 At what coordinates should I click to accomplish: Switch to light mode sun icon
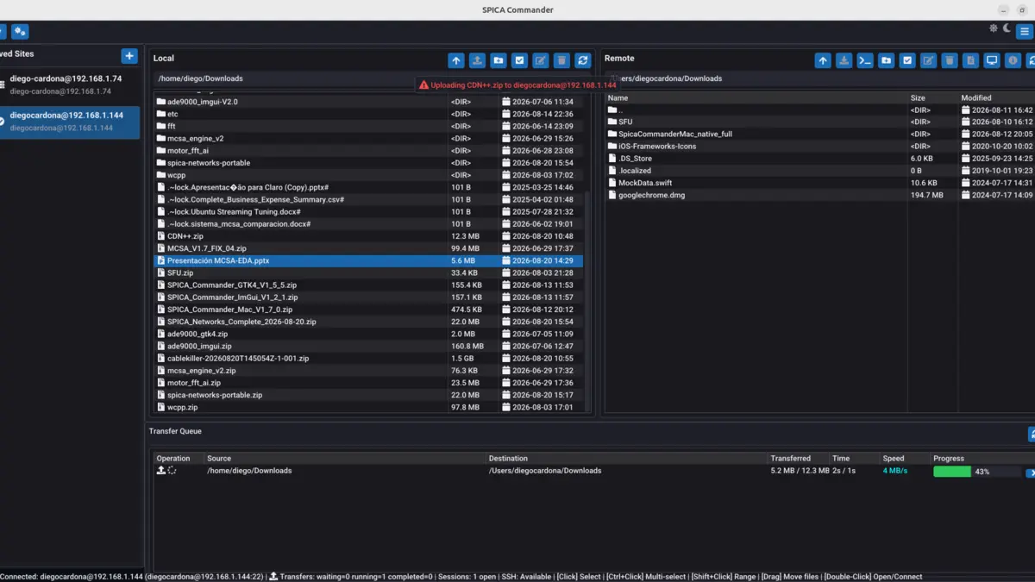click(x=994, y=28)
